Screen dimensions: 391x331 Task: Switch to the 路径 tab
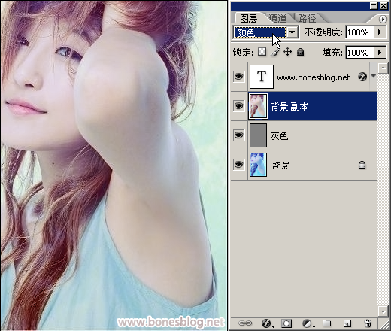point(307,18)
